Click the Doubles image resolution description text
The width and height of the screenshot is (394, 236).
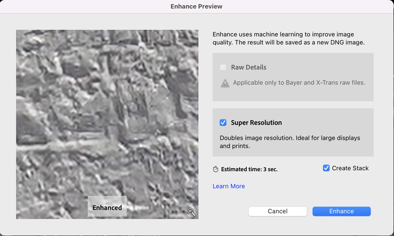coord(290,142)
